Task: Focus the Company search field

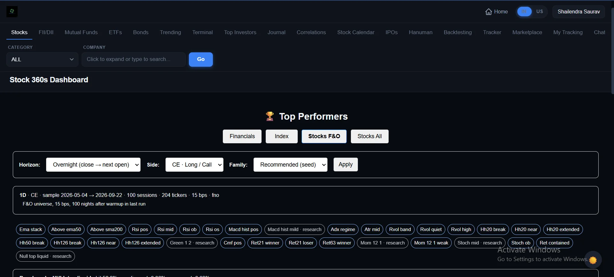Action: click(x=133, y=59)
